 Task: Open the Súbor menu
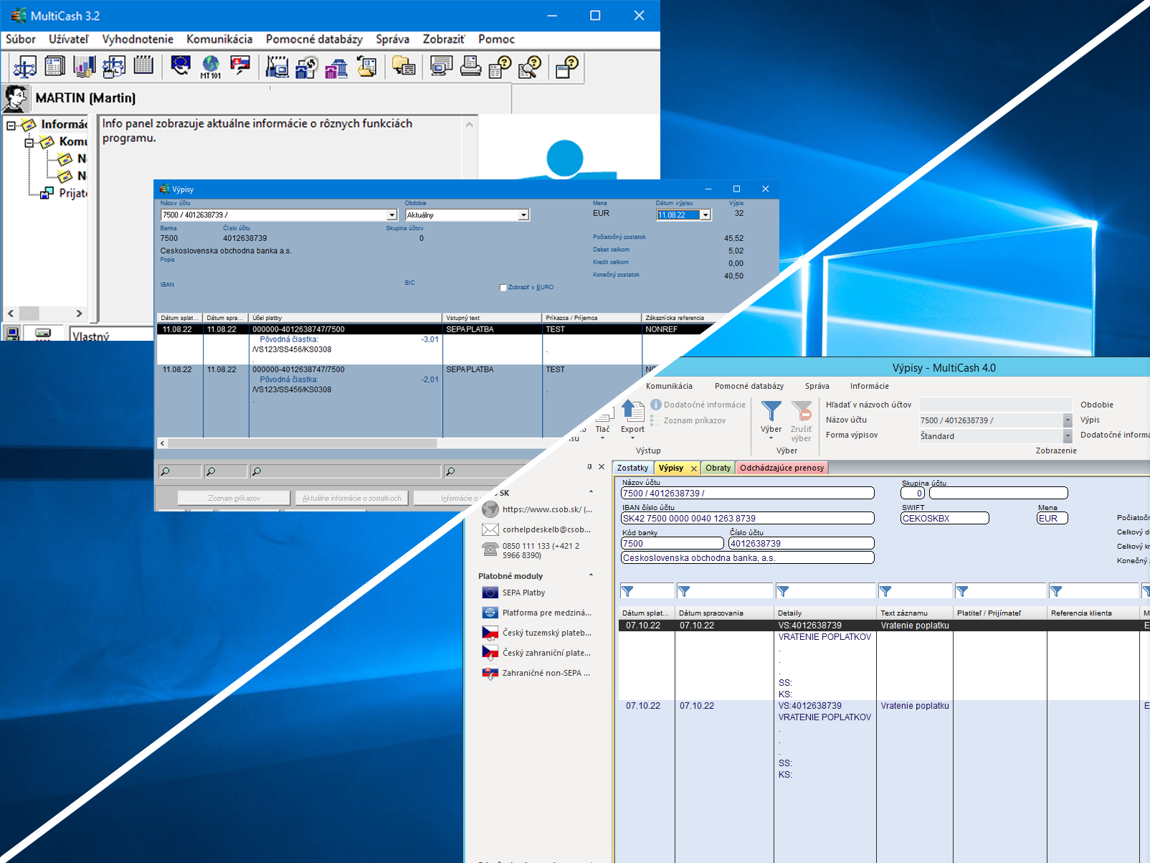(21, 39)
